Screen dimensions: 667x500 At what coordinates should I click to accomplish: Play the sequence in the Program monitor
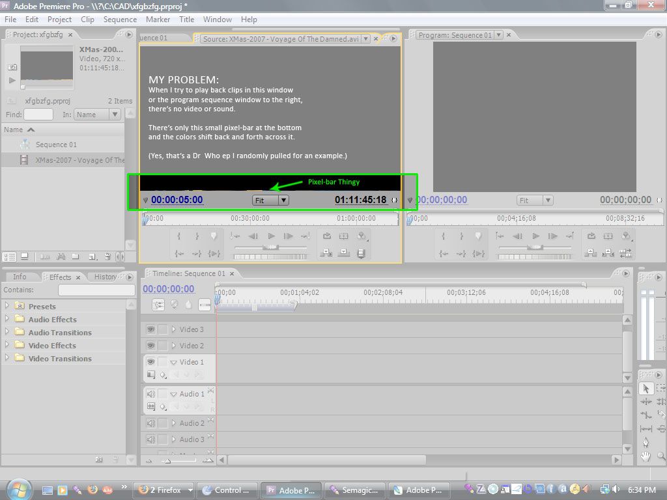click(x=535, y=236)
